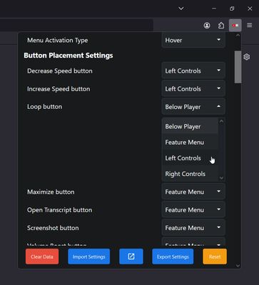Screen dimensions: 259x285
Task: Open the browser hamburger menu
Action: coord(249,25)
